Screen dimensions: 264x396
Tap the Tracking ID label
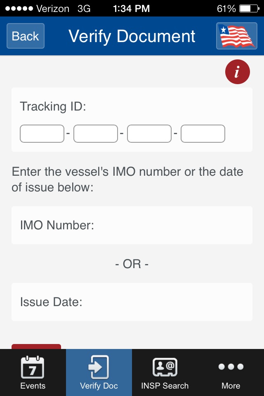pos(53,106)
